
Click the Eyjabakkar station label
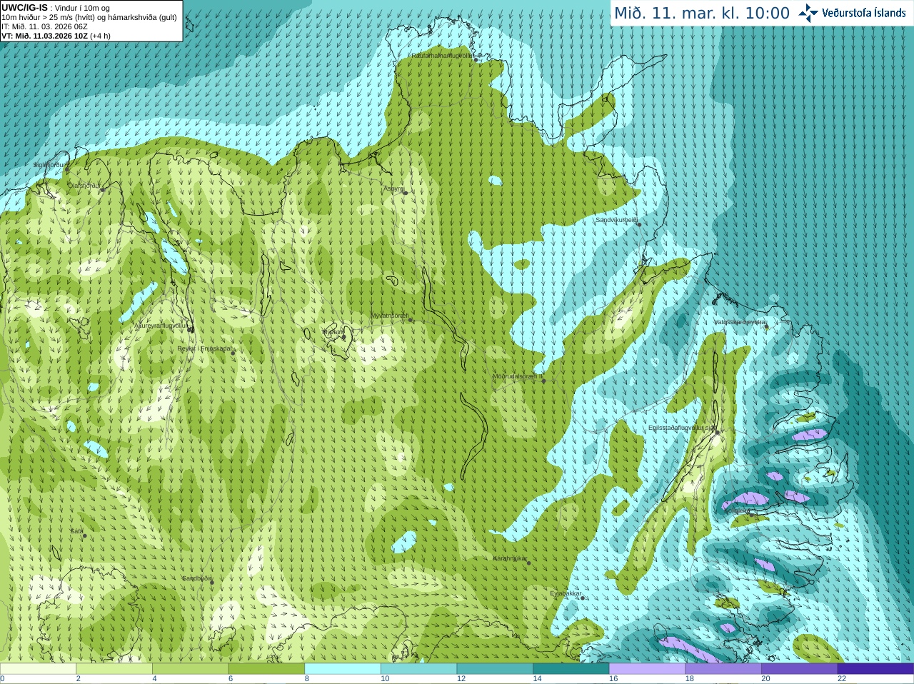pos(566,593)
